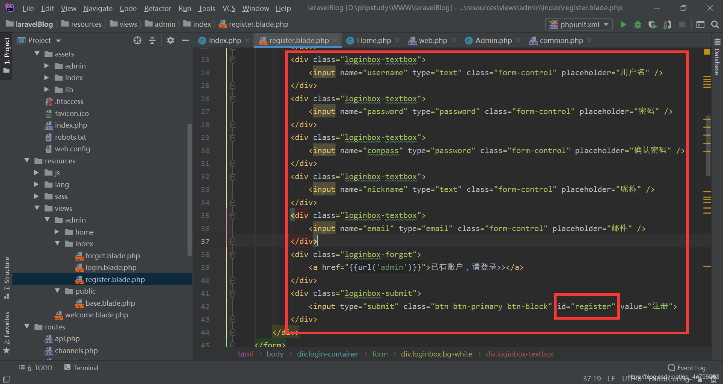Close the Admin.php tab
The height and width of the screenshot is (384, 723).
[x=518, y=40]
